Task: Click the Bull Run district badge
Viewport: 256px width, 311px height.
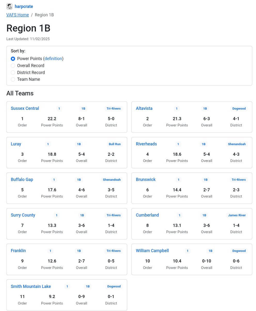Action: pos(115,144)
